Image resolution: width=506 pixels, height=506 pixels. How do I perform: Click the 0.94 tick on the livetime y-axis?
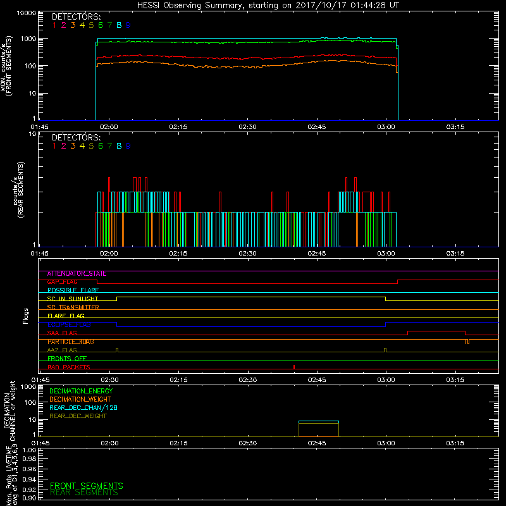(x=30, y=479)
